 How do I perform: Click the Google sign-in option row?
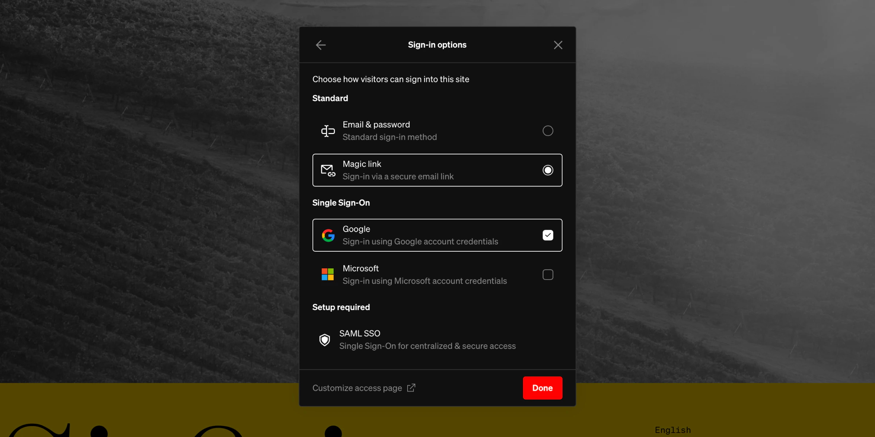coord(437,235)
